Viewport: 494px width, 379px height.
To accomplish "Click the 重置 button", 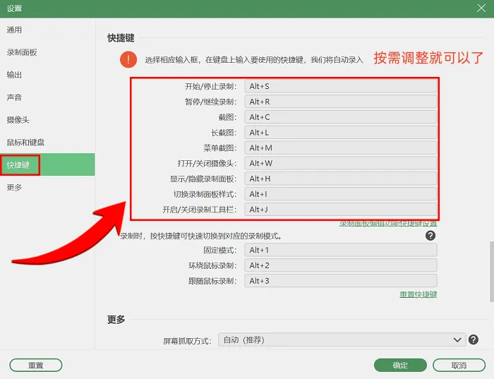I will [36, 365].
